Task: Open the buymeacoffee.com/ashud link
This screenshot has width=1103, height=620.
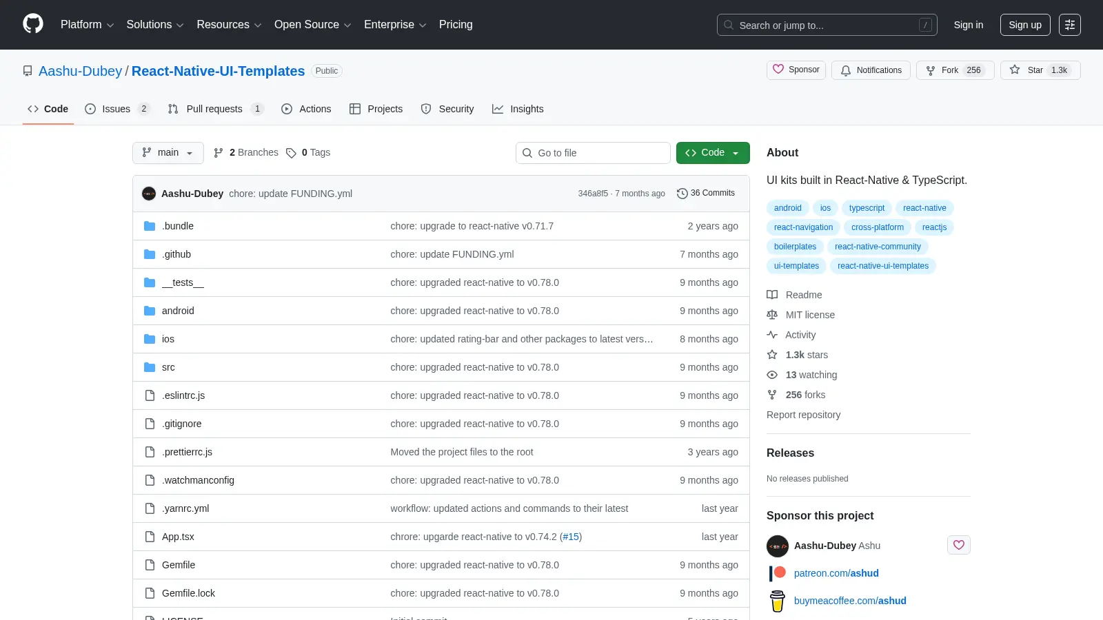Action: point(850,601)
